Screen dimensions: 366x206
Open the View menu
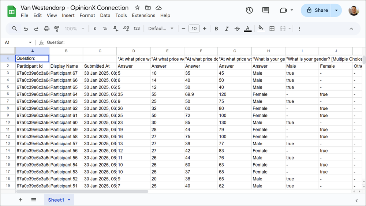click(52, 15)
